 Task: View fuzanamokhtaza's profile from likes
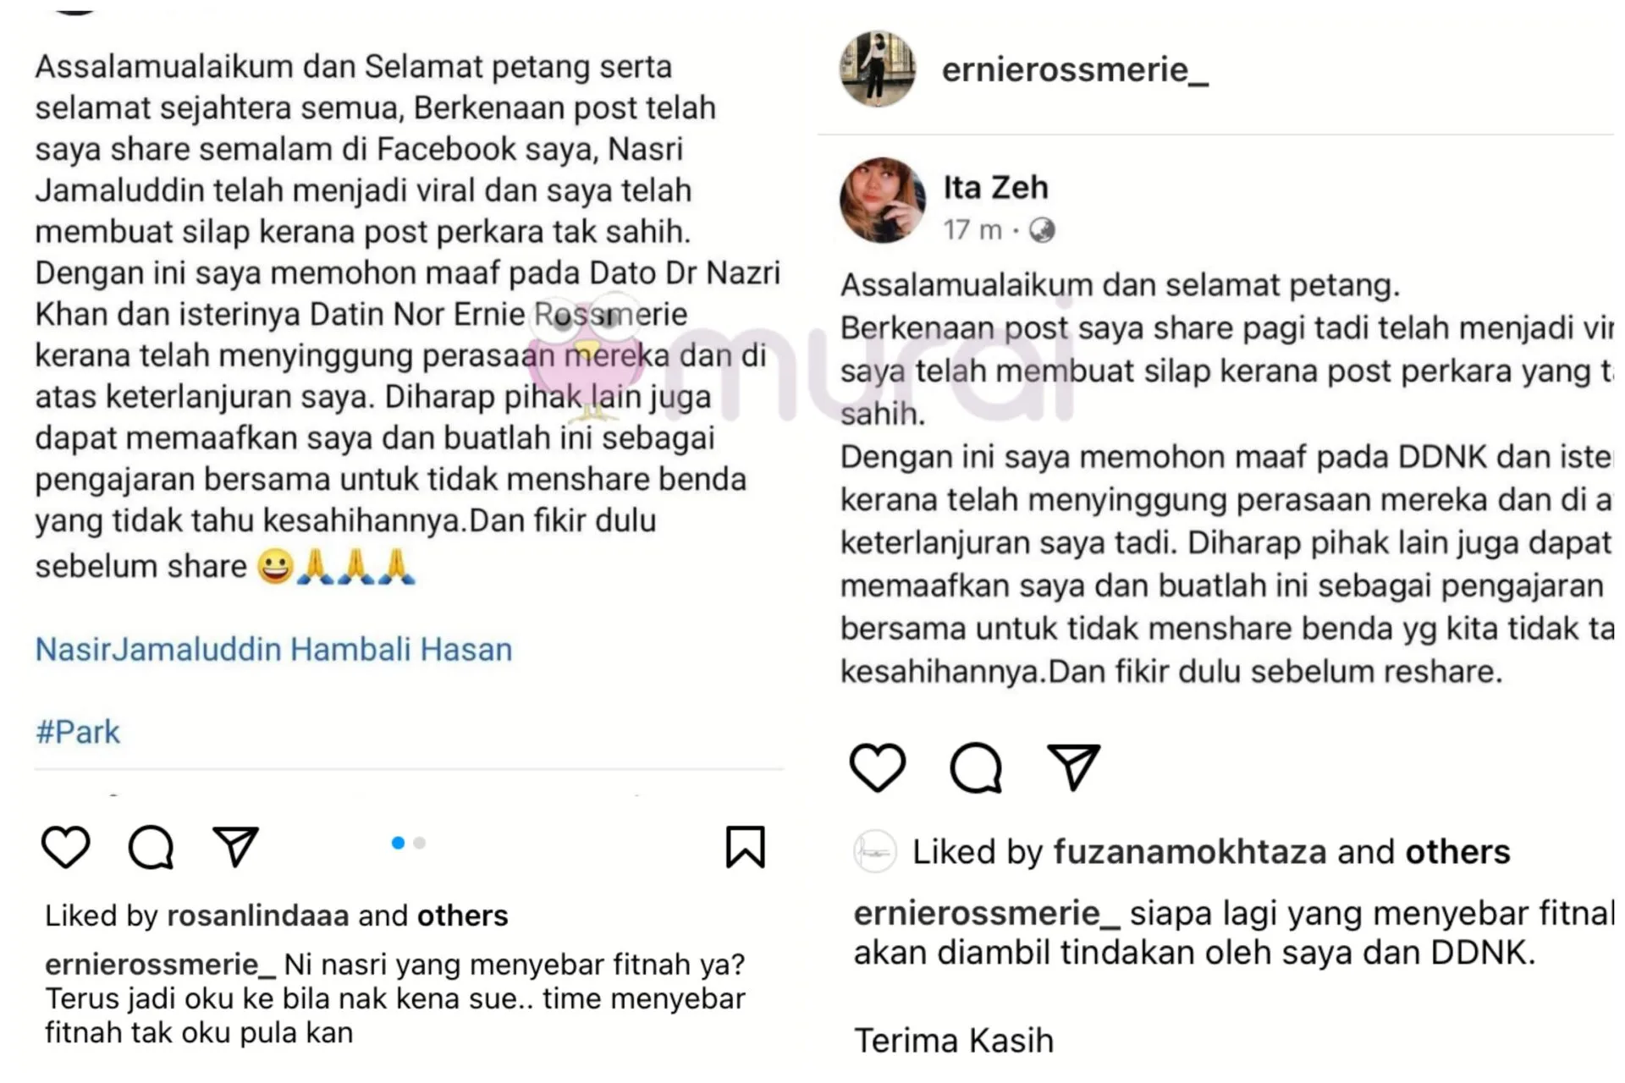click(x=1189, y=852)
